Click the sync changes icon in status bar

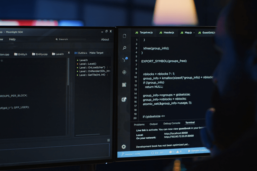[153, 153]
